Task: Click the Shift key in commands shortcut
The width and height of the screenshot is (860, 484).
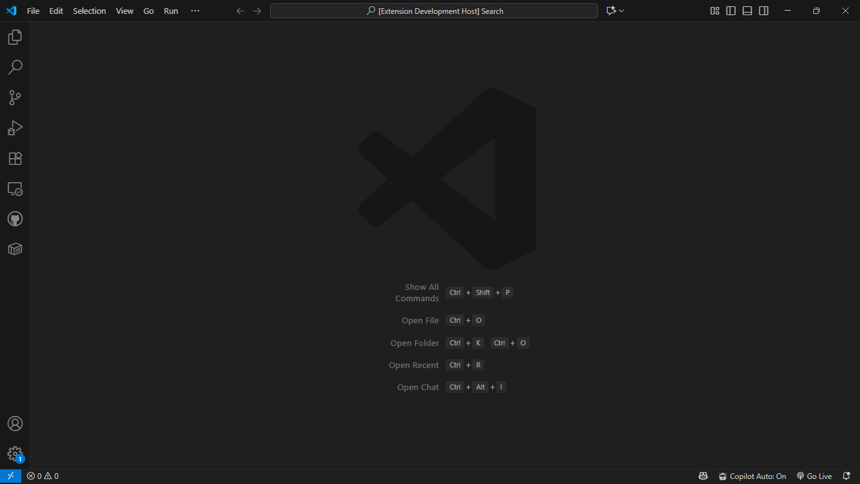Action: click(x=483, y=292)
